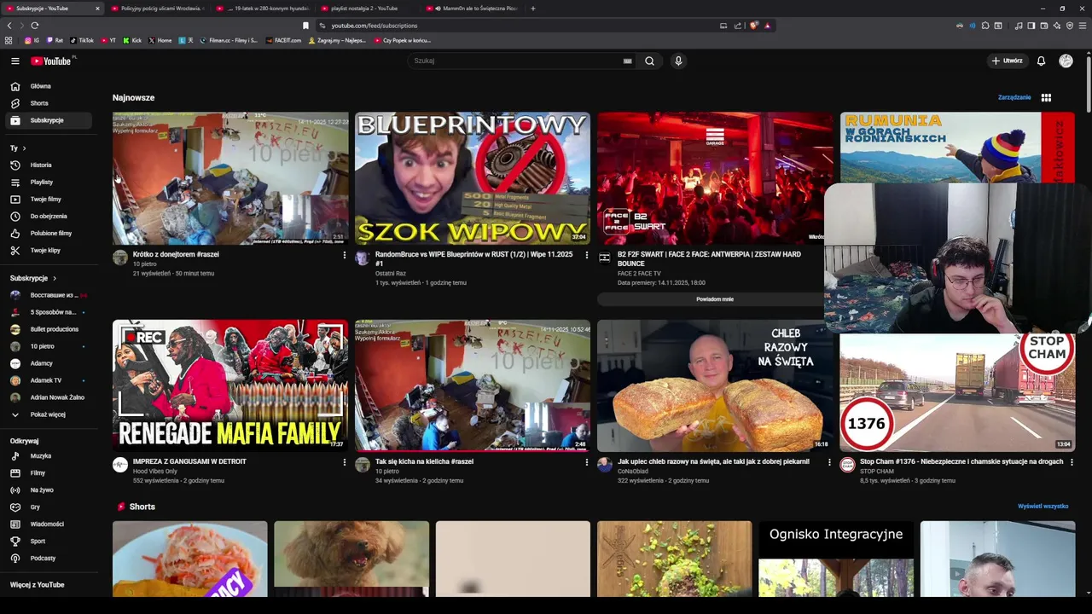Open the share page icon in address bar

click(738, 26)
